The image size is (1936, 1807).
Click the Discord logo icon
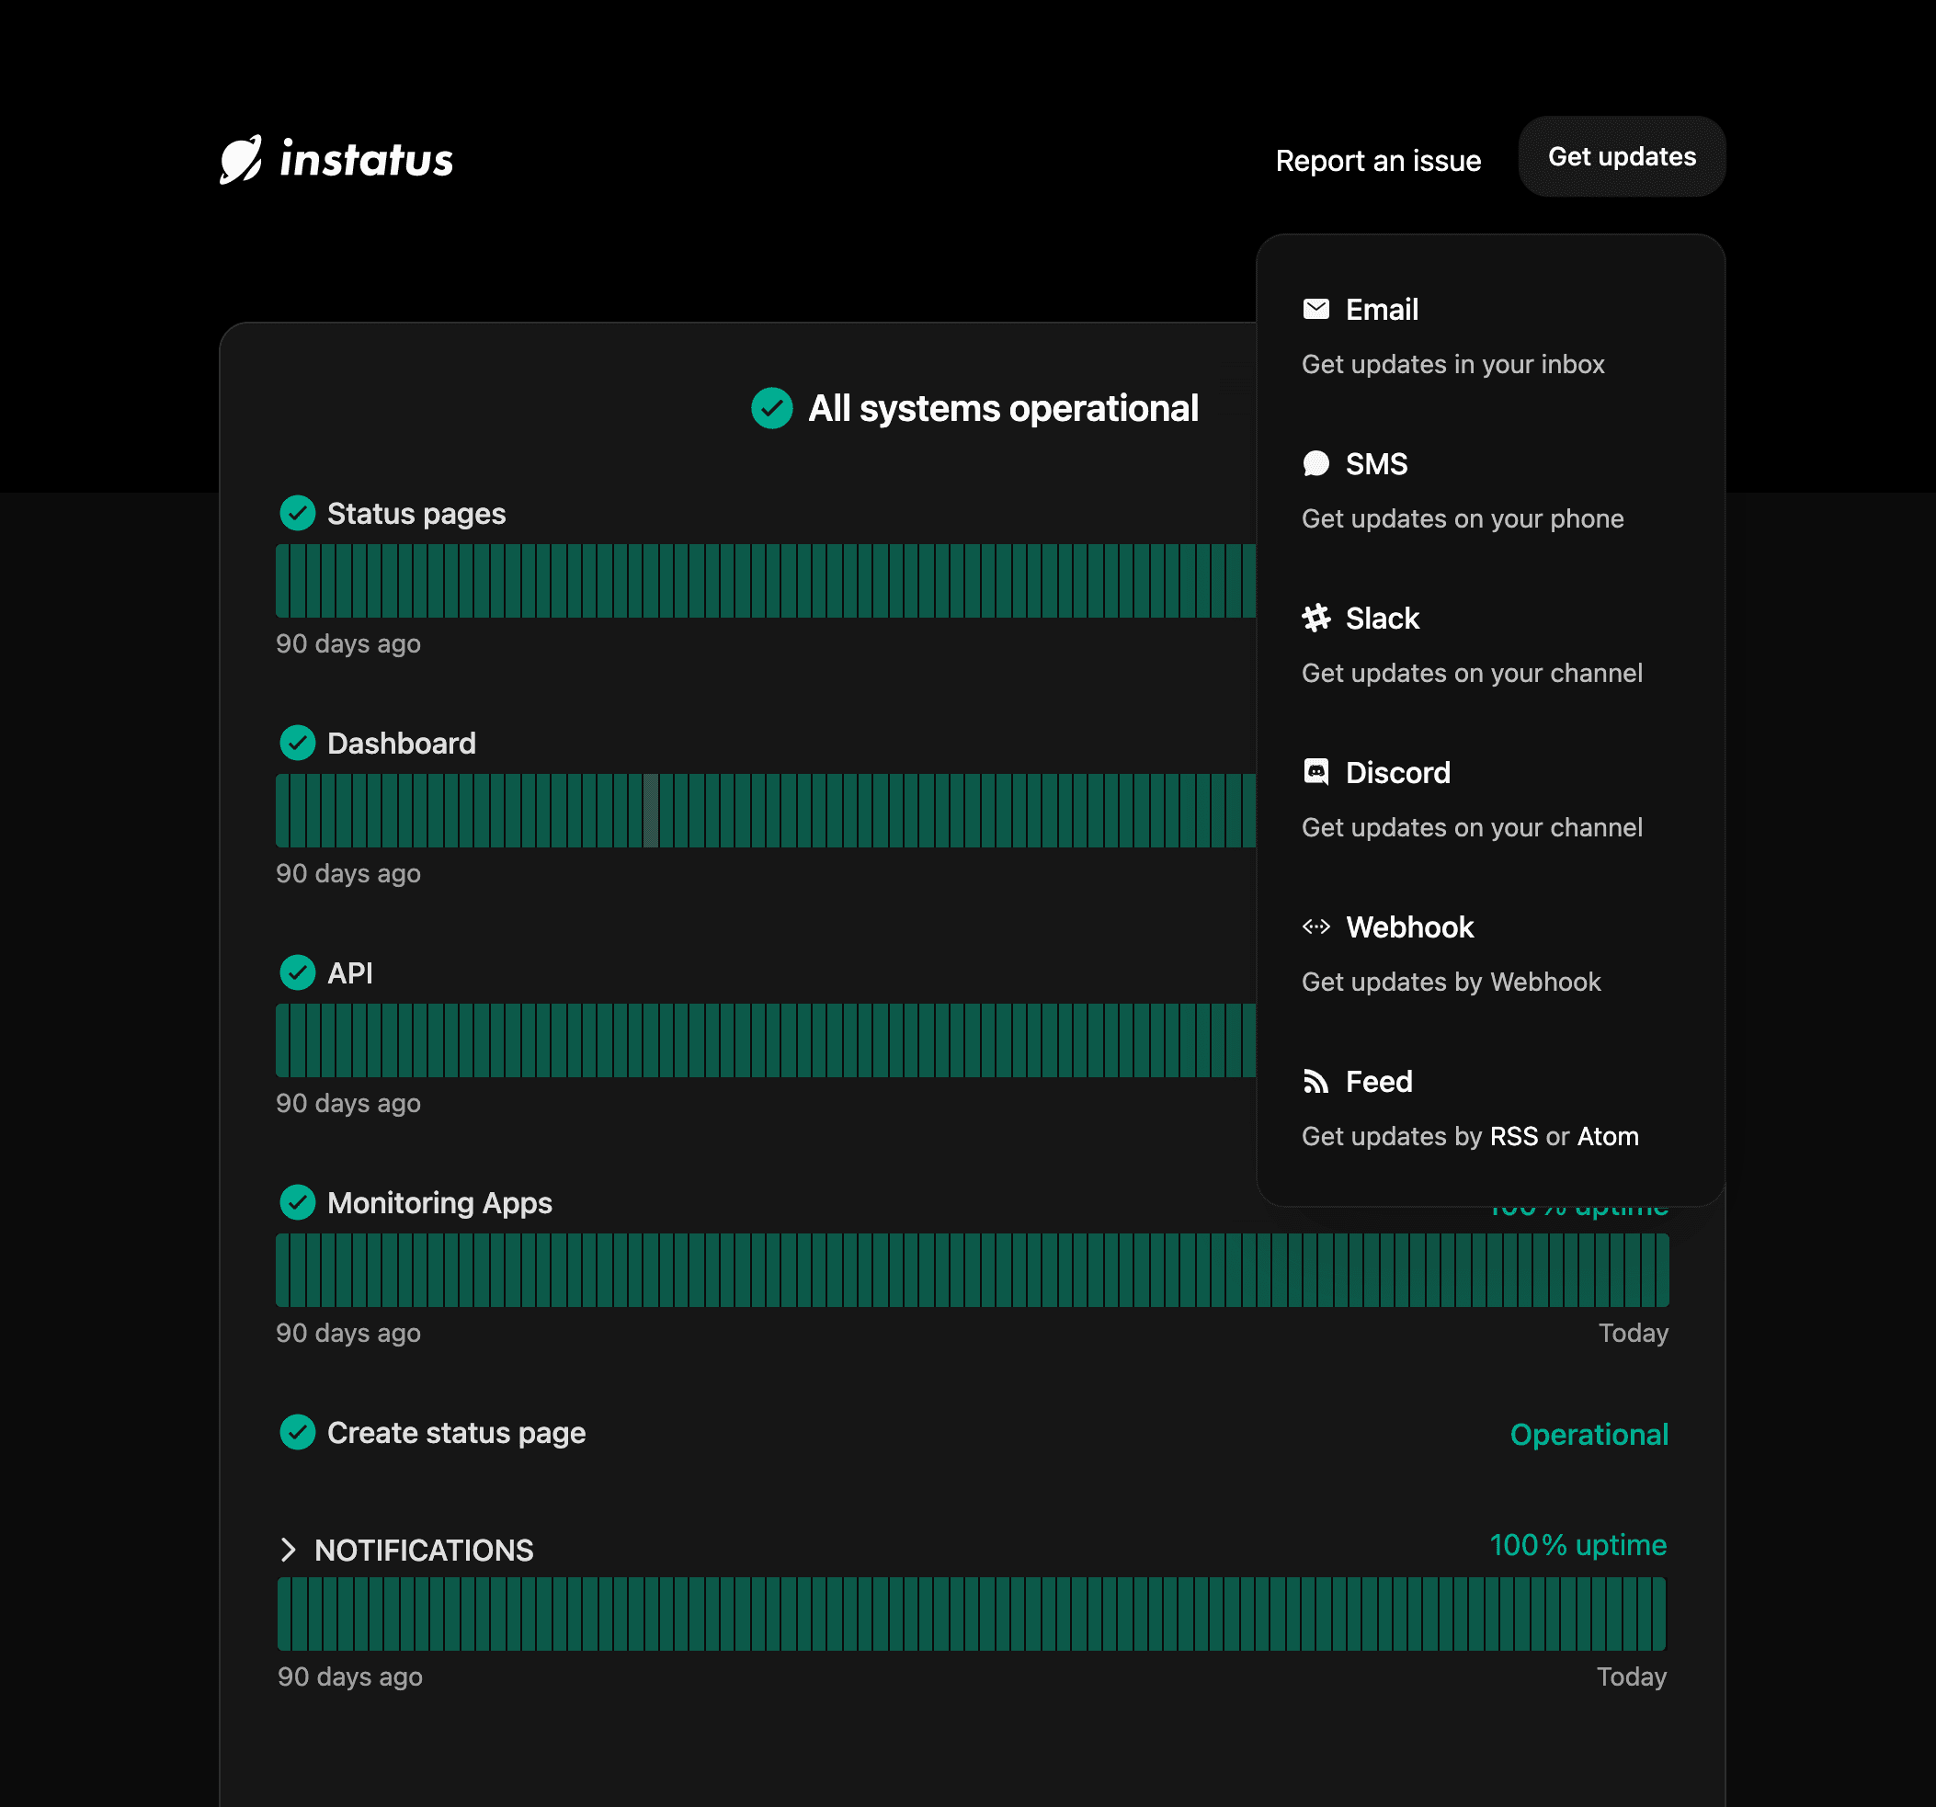pos(1315,771)
